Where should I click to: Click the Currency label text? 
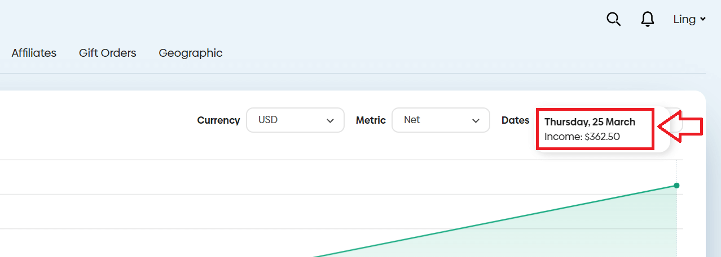[x=218, y=120]
